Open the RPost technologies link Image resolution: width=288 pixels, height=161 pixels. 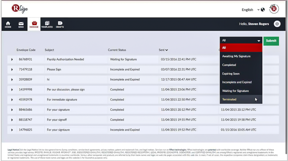tap(177, 150)
